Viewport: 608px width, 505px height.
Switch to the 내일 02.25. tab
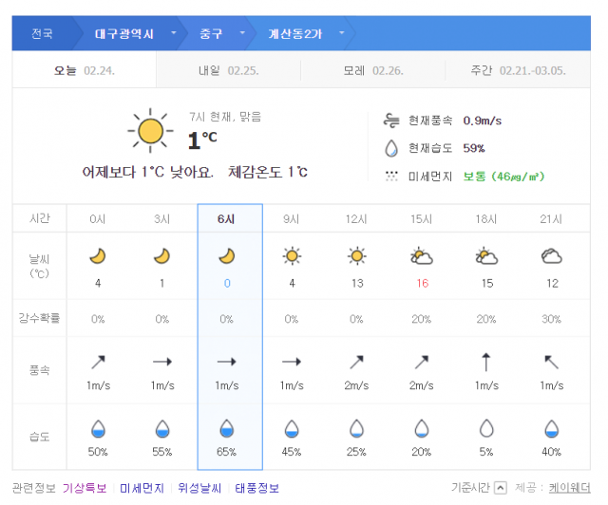point(228,70)
